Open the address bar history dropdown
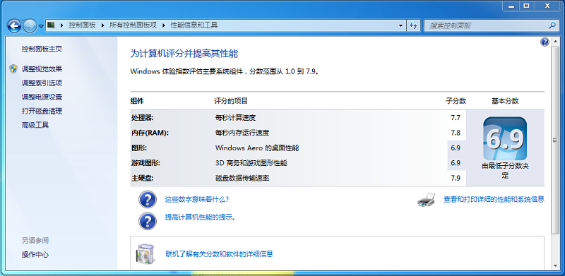This screenshot has height=276, width=565. click(x=400, y=25)
